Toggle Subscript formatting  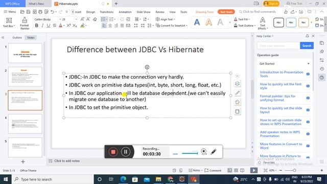tap(75, 26)
